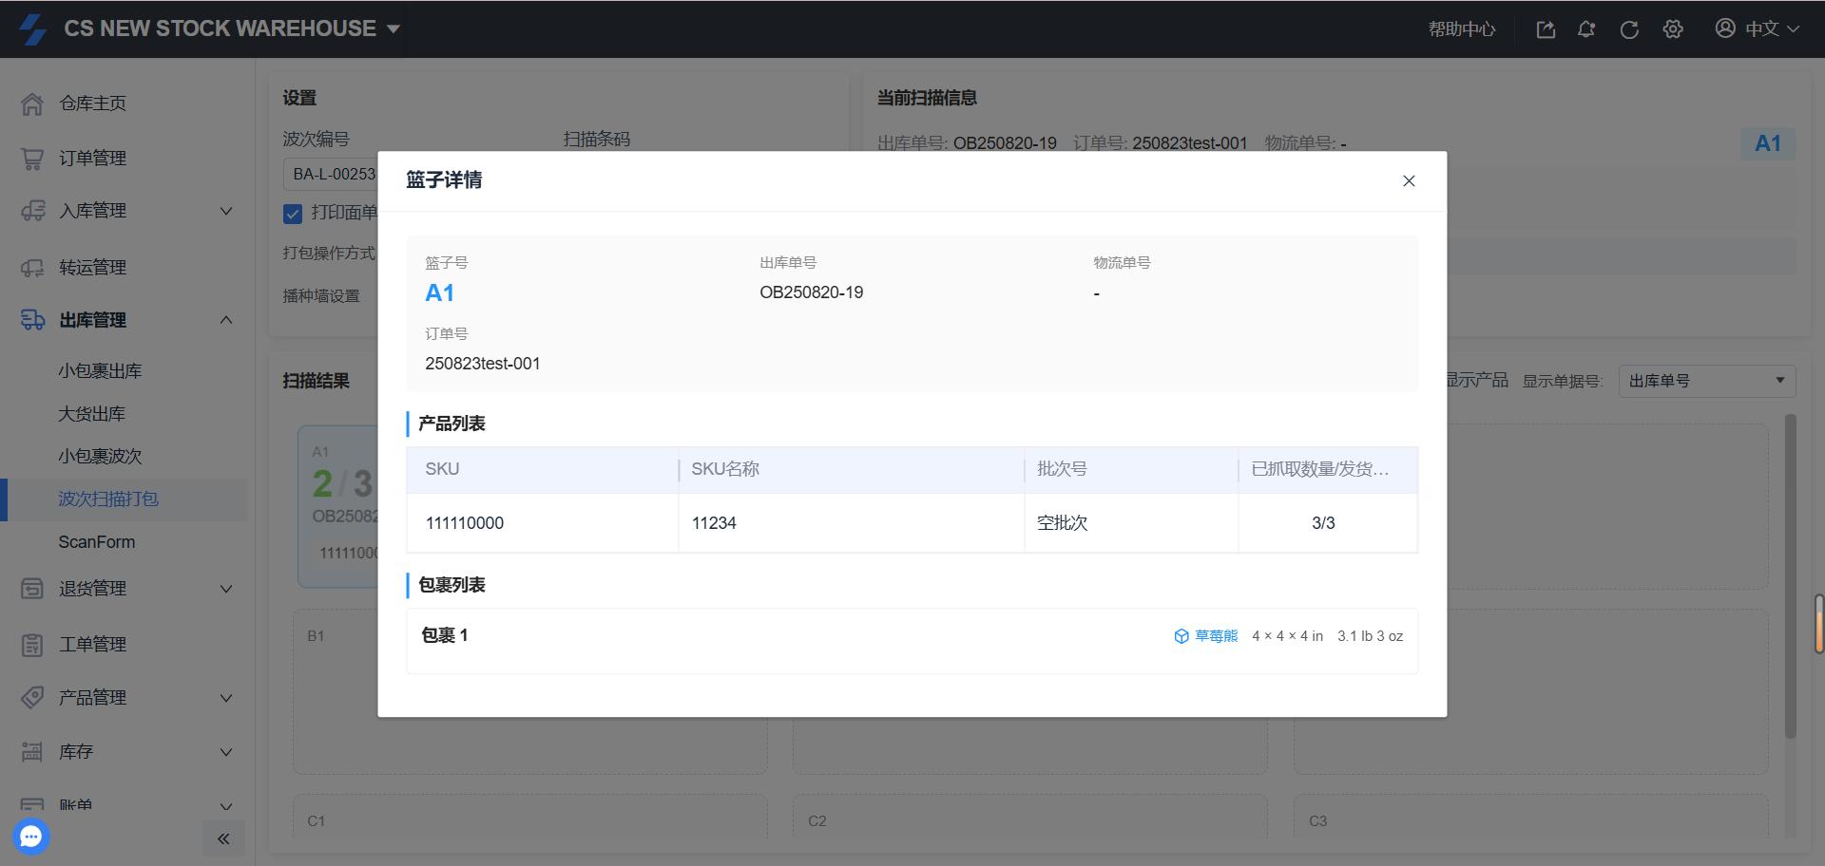Click the 草莓熊 package box icon

coord(1181,636)
